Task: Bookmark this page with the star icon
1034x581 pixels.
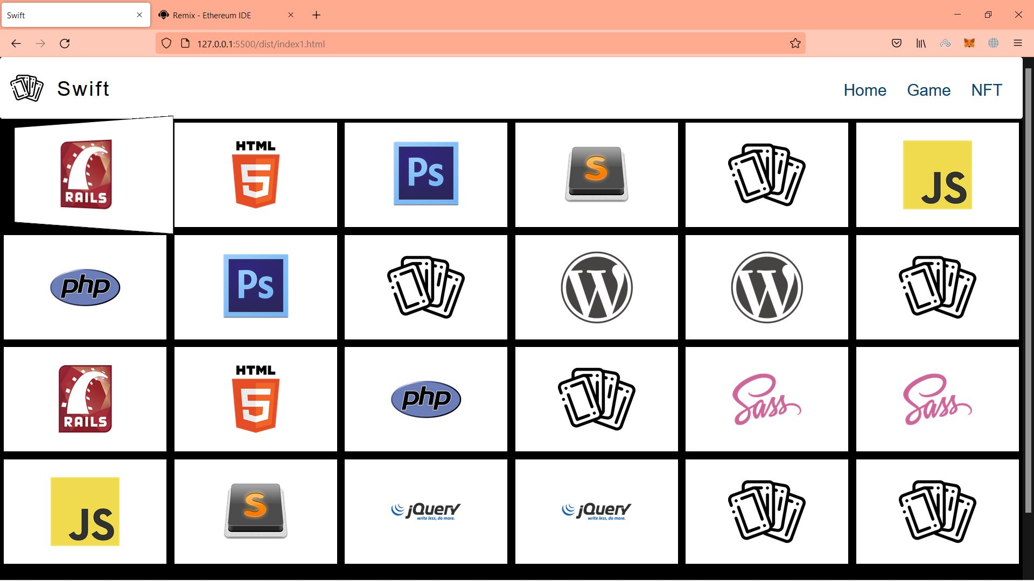Action: [795, 44]
